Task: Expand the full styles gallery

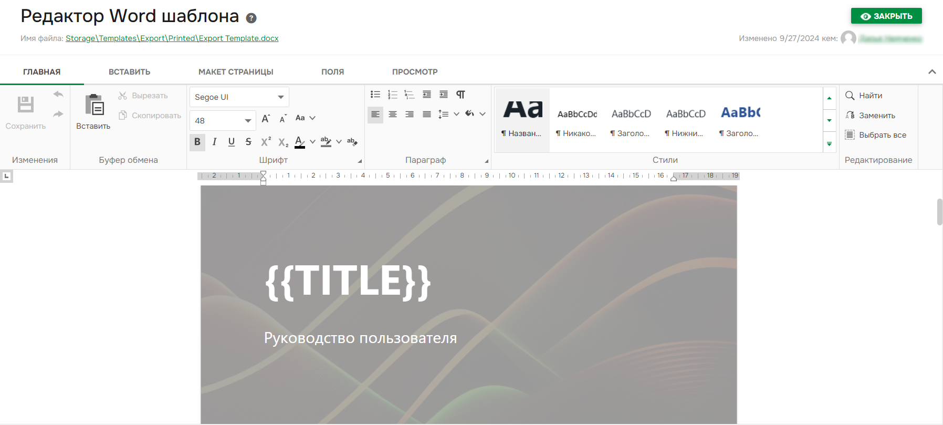Action: 830,143
